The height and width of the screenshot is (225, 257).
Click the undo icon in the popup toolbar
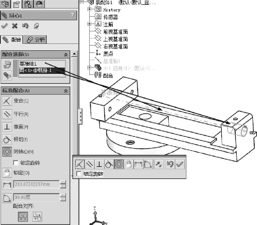[x=170, y=164]
